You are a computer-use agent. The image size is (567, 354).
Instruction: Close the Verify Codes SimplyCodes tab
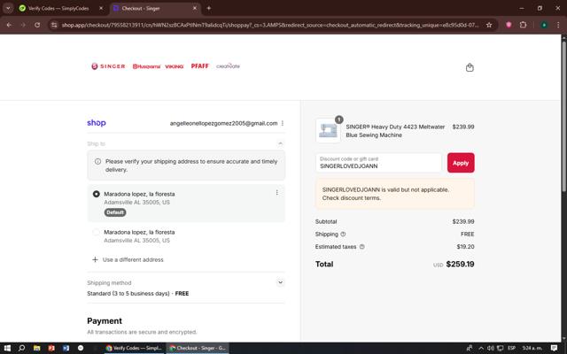pyautogui.click(x=101, y=8)
